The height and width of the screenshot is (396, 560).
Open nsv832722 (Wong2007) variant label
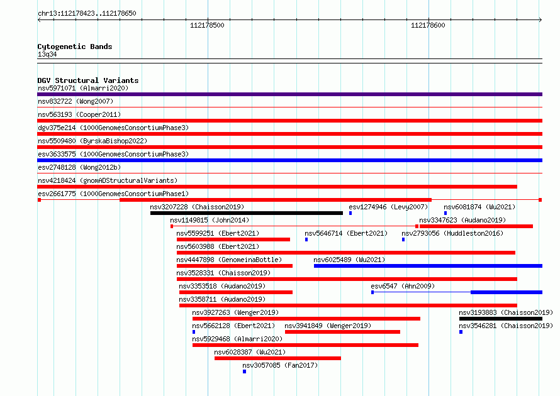pos(76,101)
